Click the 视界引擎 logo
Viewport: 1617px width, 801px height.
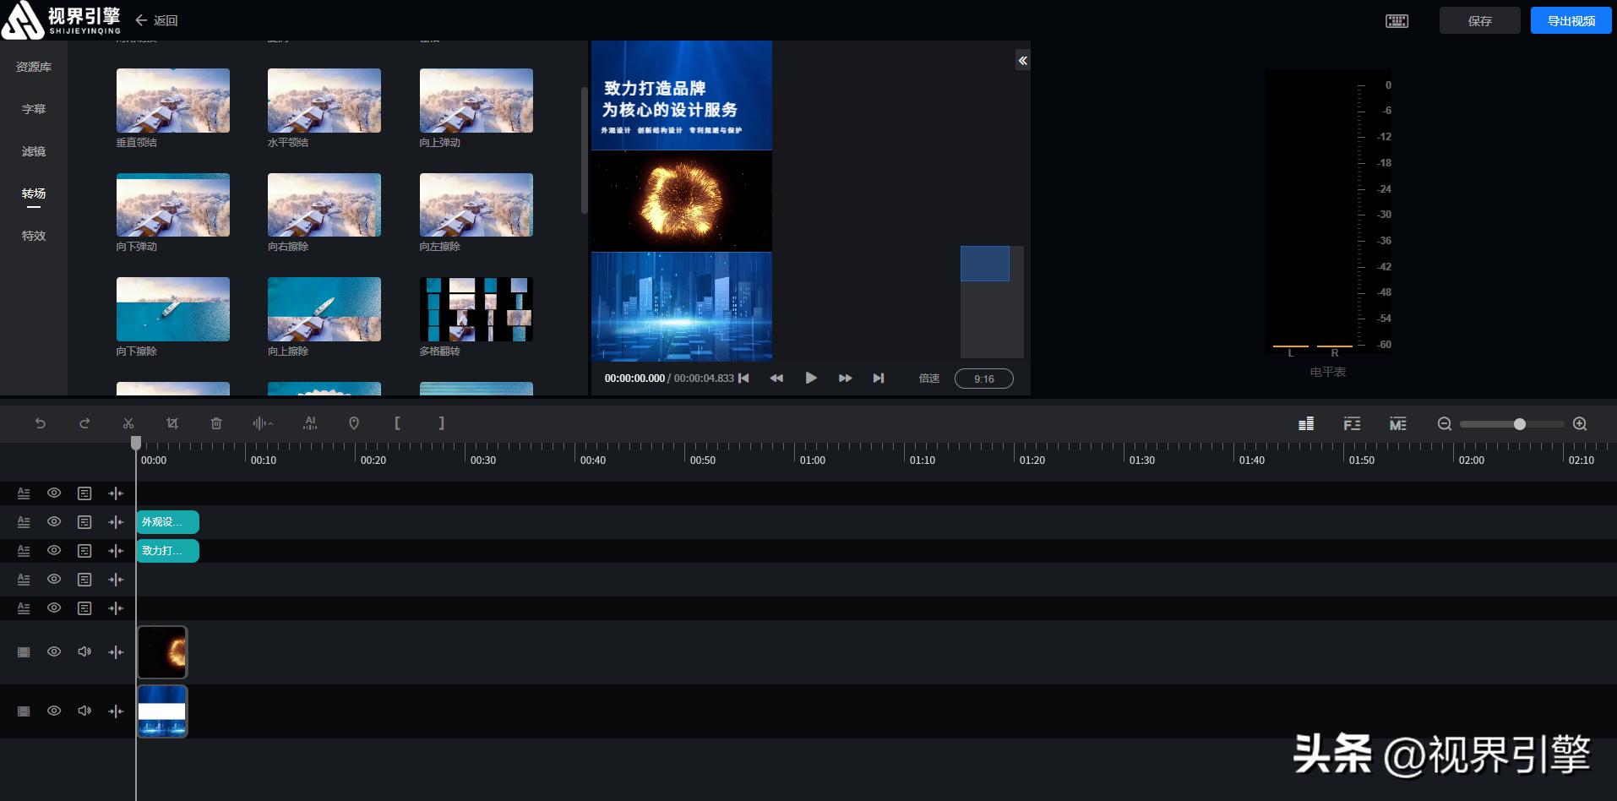point(61,19)
